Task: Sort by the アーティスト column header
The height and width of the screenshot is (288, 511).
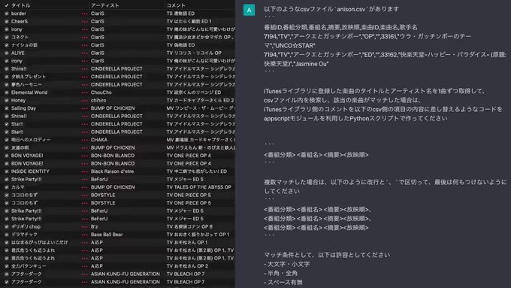Action: [x=105, y=5]
